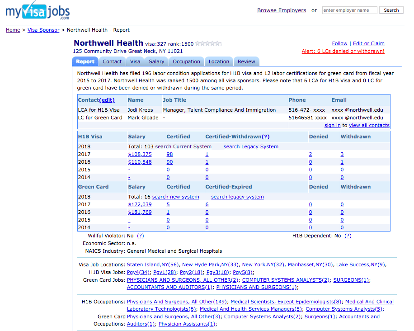This screenshot has height=331, width=414.
Task: Open Manhasset,NY(30) location
Action: pos(310,265)
